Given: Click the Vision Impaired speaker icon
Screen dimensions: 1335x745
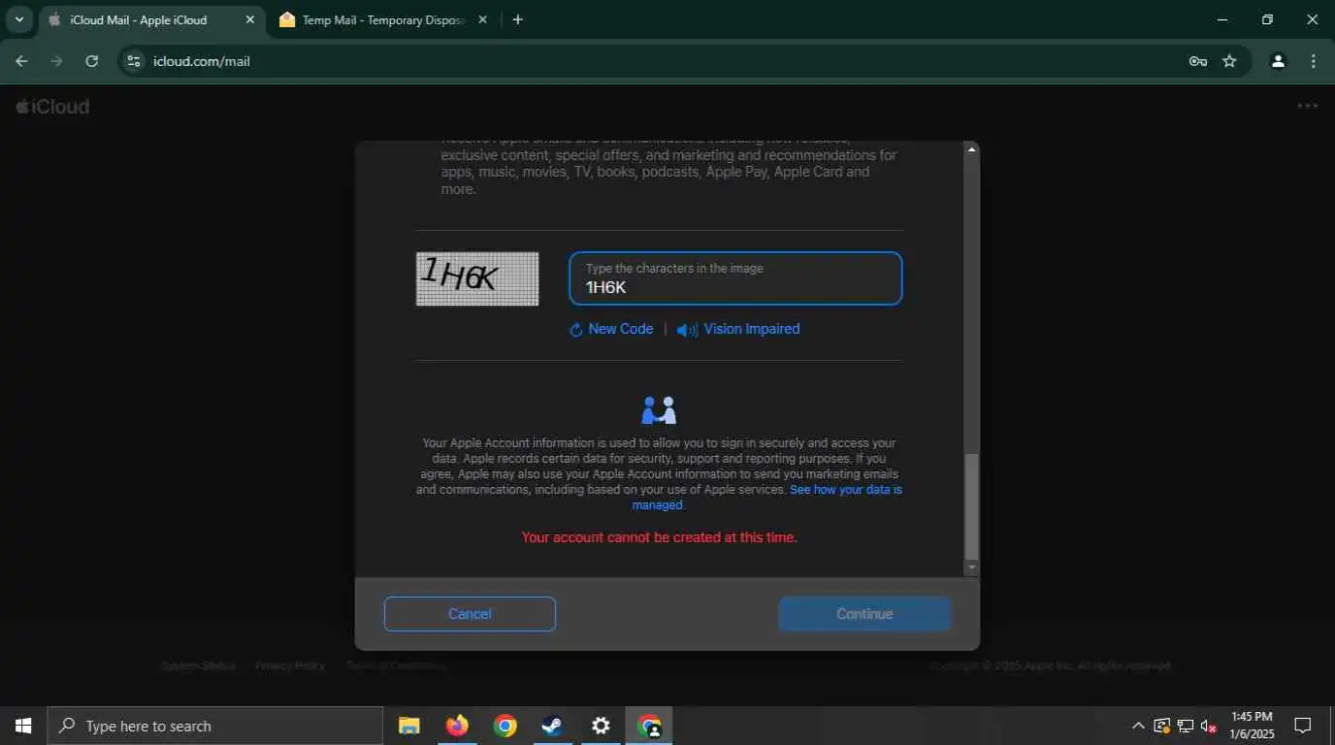Looking at the screenshot, I should coord(687,330).
